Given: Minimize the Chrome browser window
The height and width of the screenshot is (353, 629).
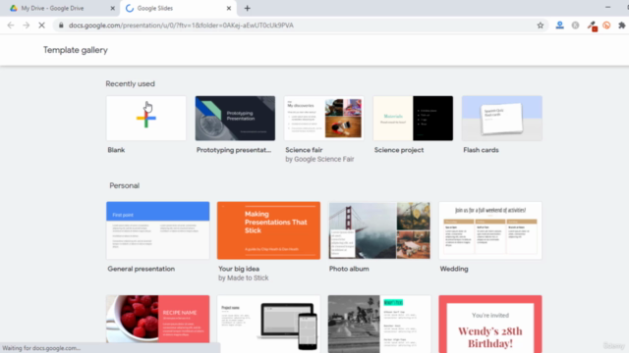Looking at the screenshot, I should [607, 7].
